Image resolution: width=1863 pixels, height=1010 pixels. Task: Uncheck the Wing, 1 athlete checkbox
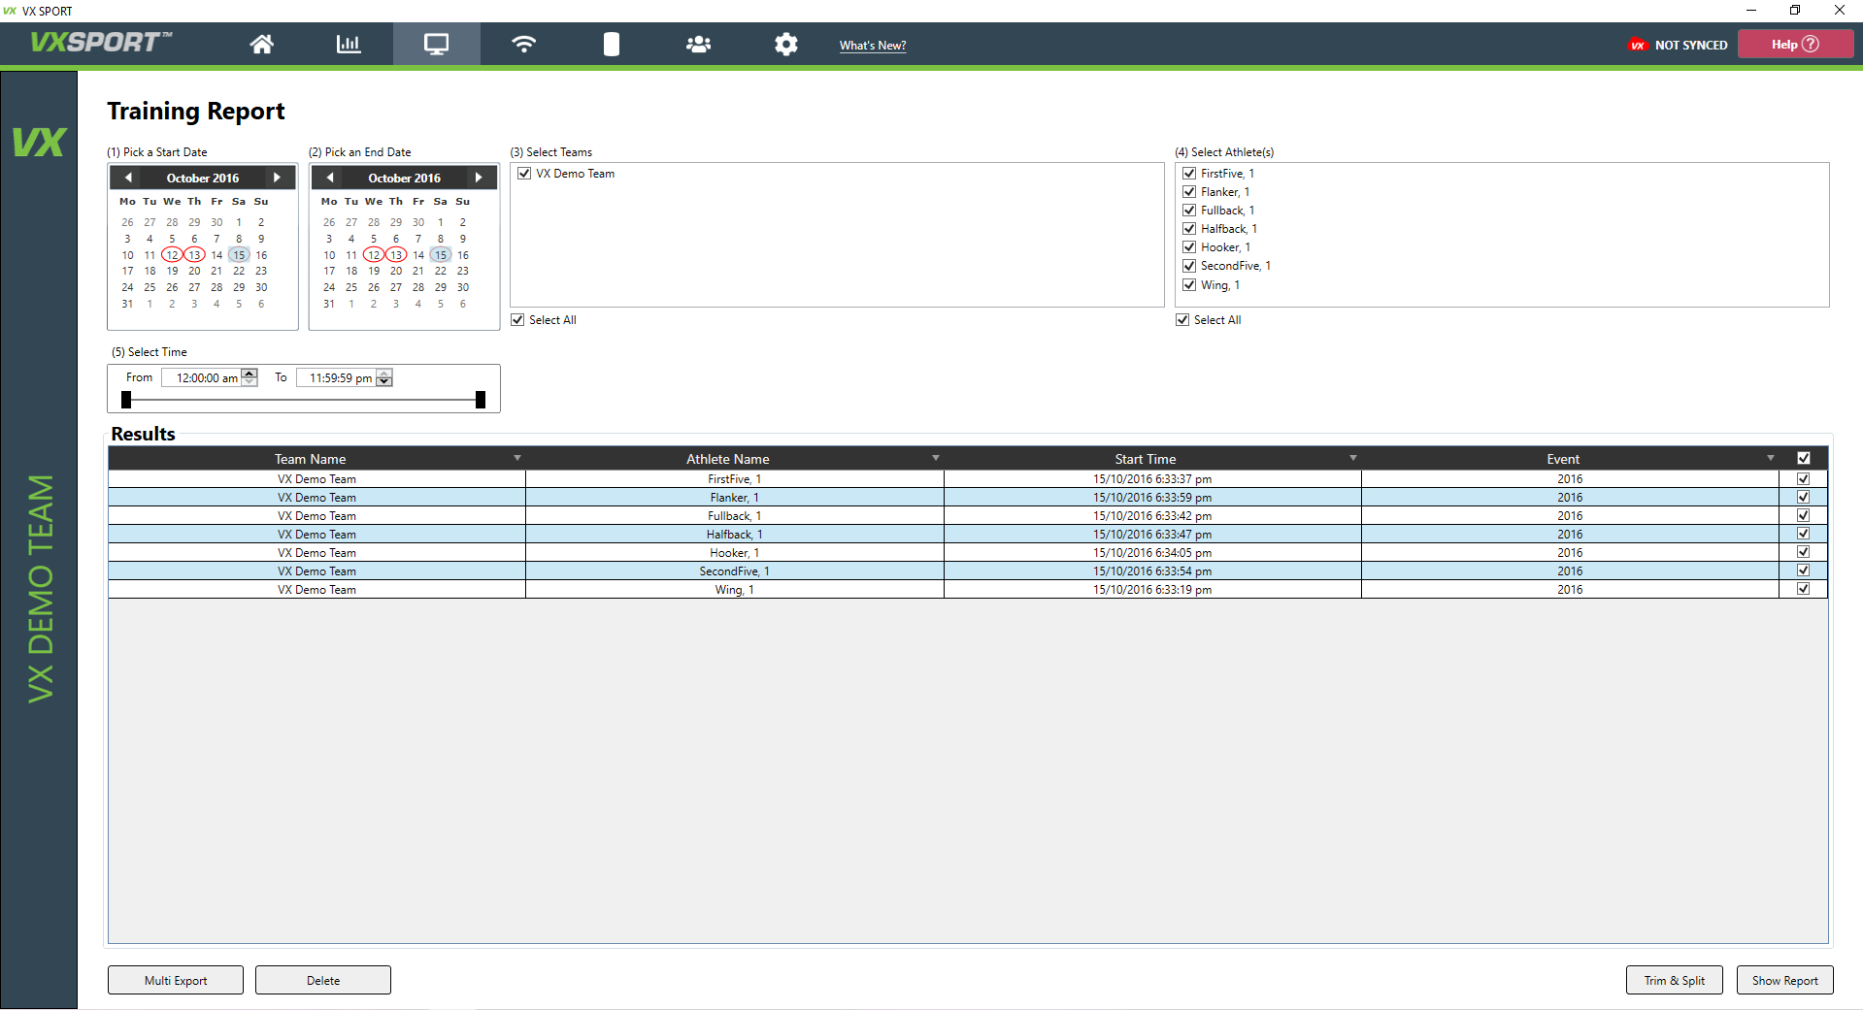tap(1189, 285)
